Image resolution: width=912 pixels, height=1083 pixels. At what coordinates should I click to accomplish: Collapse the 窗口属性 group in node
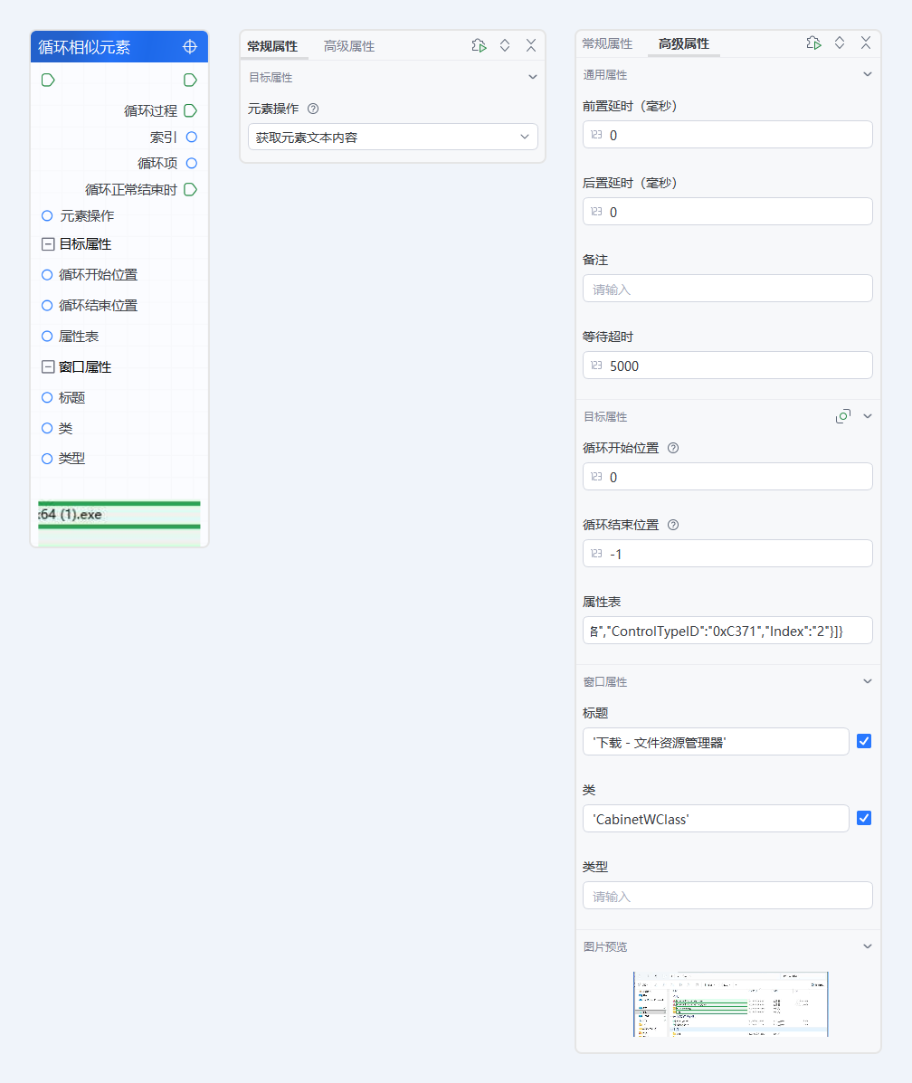pyautogui.click(x=48, y=367)
